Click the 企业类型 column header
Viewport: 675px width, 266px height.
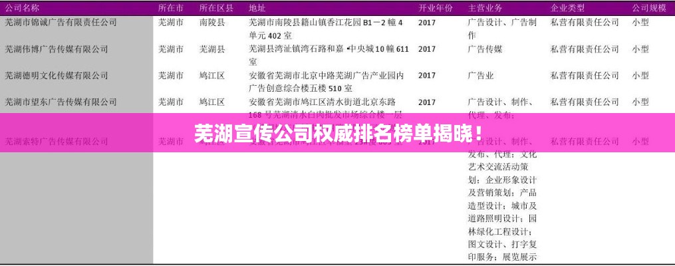[567, 8]
